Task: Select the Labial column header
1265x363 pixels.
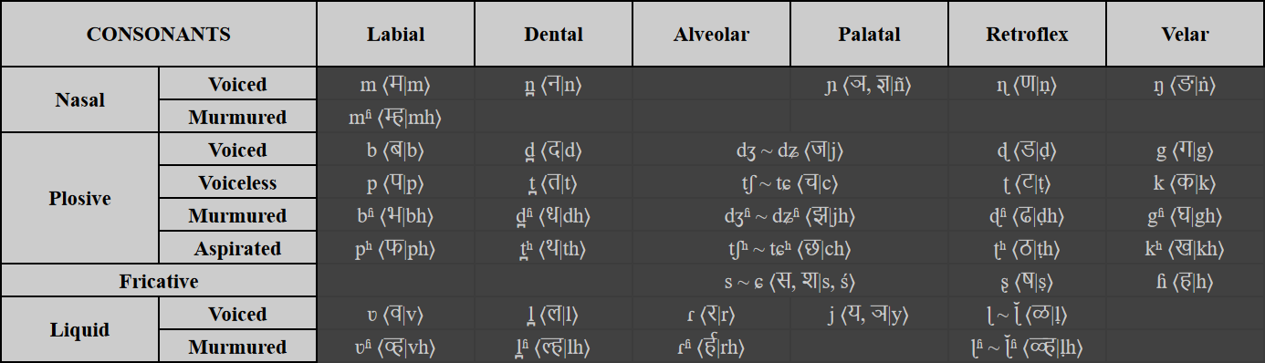Action: click(x=396, y=35)
